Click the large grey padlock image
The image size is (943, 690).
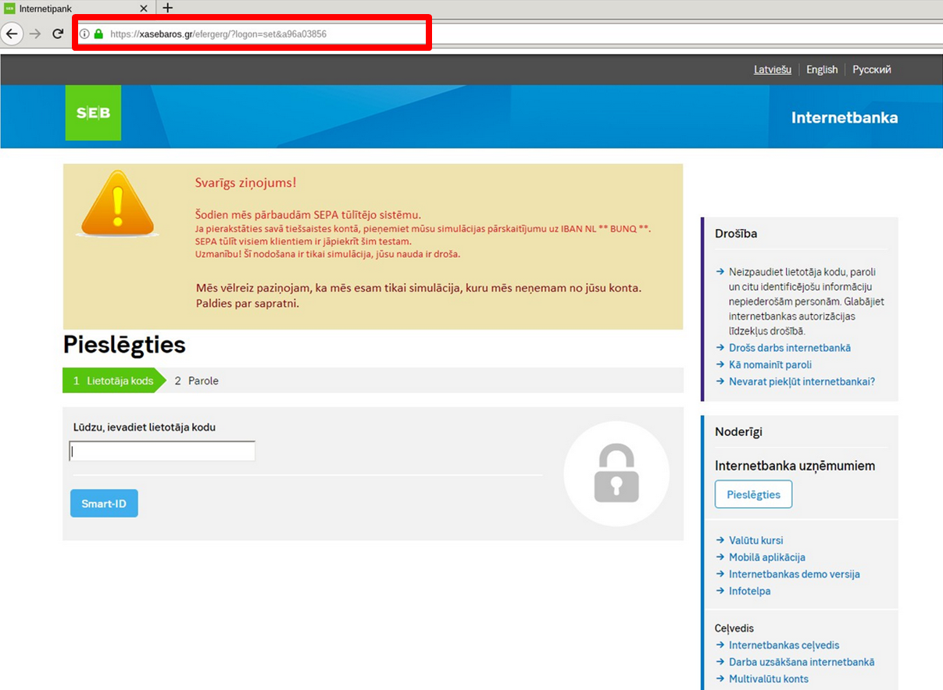pos(616,473)
